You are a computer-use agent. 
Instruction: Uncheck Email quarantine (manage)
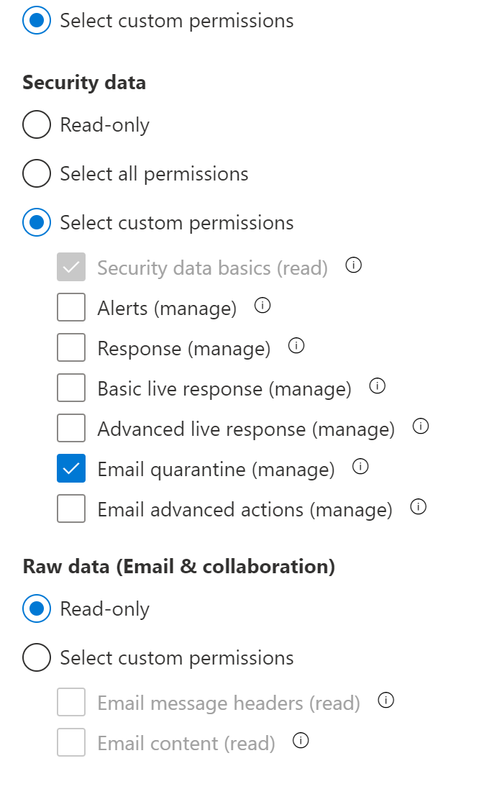[71, 469]
